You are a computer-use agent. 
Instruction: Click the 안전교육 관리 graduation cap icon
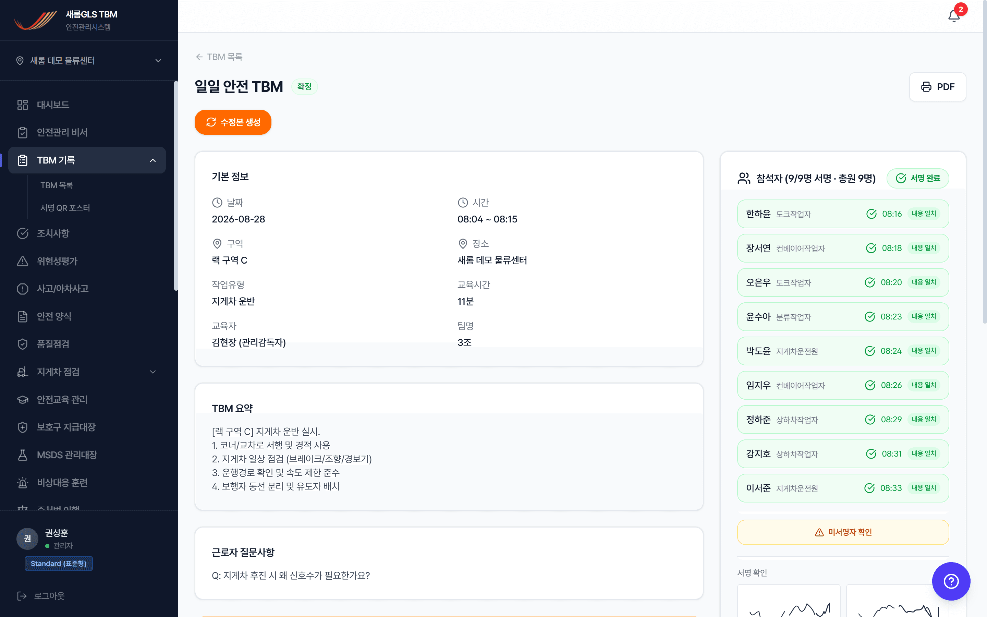(22, 399)
